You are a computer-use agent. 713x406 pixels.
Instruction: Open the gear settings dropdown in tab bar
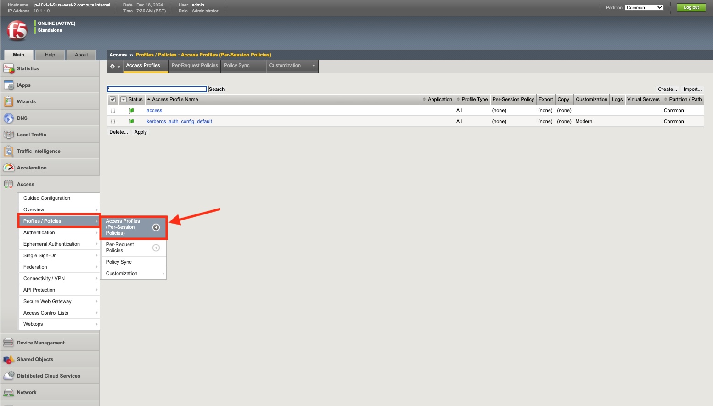[115, 67]
